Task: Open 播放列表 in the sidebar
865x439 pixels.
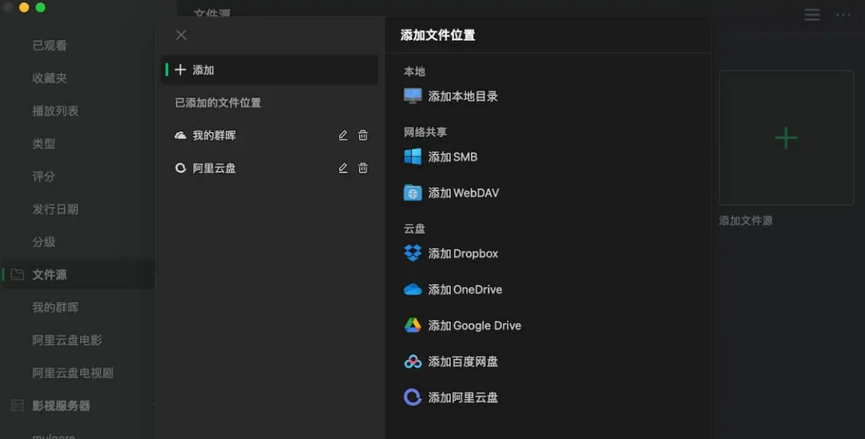Action: pyautogui.click(x=55, y=111)
